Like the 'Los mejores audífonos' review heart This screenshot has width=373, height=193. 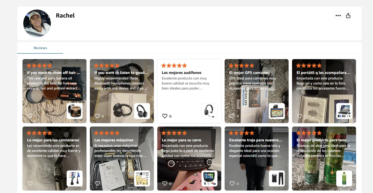(x=165, y=116)
